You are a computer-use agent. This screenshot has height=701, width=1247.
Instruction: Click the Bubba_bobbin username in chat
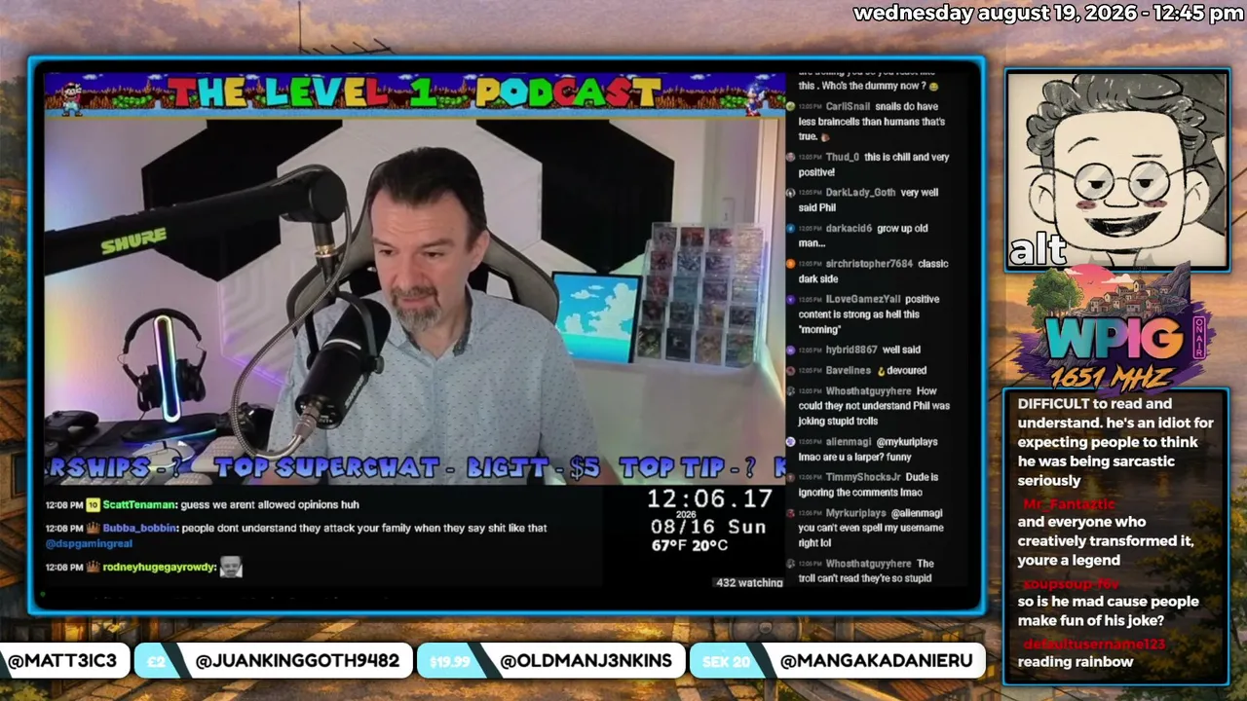(x=140, y=528)
